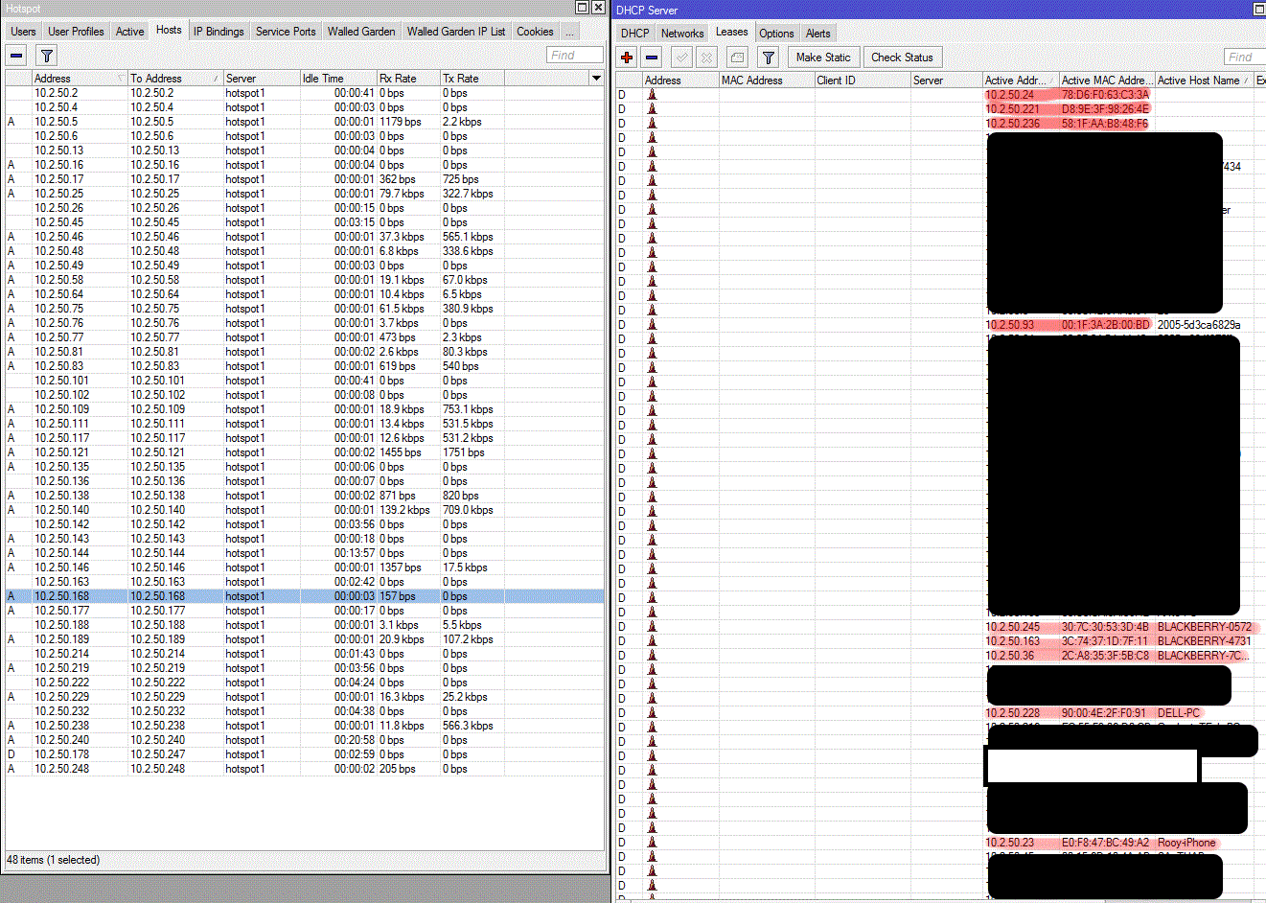Click the comment note icon in DHCP Server

coord(737,58)
